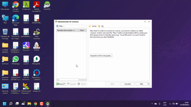
Task: Open taskbar Search
Action: pos(11,104)
